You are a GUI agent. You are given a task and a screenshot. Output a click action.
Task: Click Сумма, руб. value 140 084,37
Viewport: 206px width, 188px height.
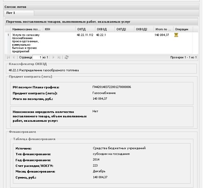pyautogui.click(x=100, y=177)
